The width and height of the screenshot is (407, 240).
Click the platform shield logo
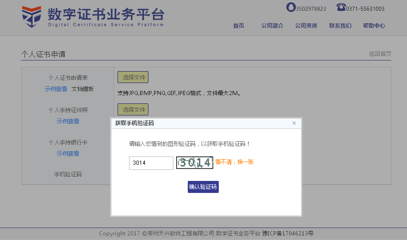[x=31, y=17]
